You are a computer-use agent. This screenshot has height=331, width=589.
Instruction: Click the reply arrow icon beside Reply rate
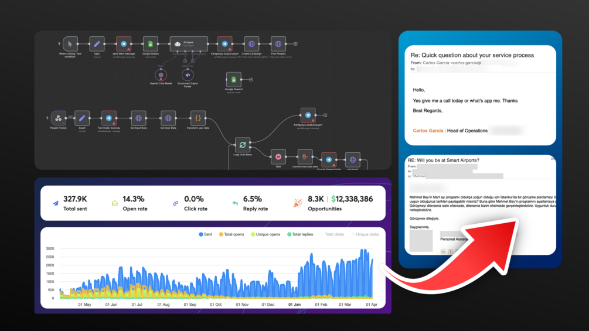tap(235, 203)
